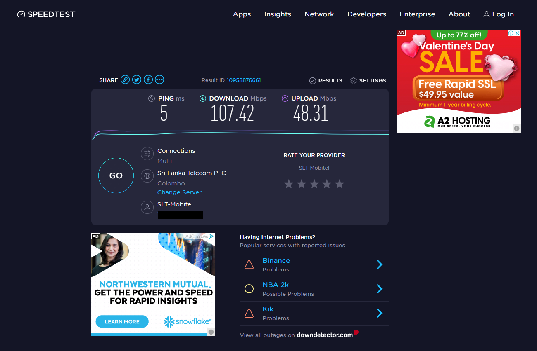Click the Kik warning triangle icon
This screenshot has width=537, height=351.
pyautogui.click(x=249, y=313)
